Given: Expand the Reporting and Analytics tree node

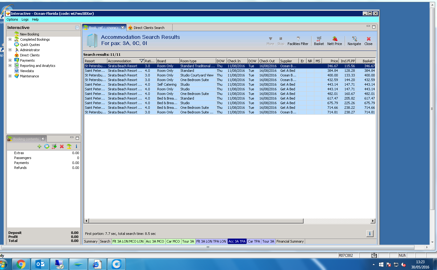Looking at the screenshot, I should (10, 66).
